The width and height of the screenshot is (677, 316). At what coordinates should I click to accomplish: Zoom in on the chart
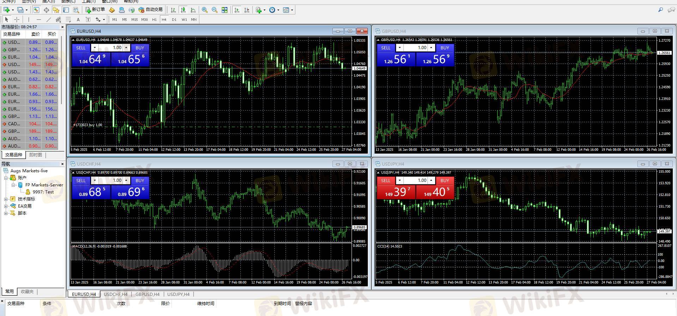205,10
